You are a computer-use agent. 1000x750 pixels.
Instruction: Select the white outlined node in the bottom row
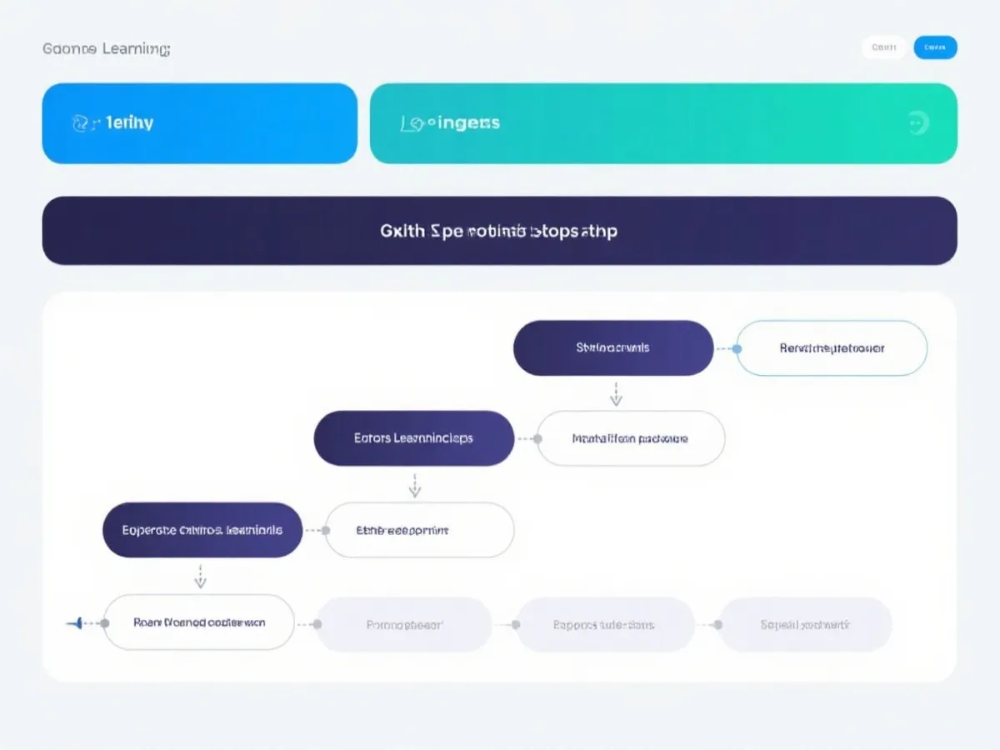coord(199,622)
